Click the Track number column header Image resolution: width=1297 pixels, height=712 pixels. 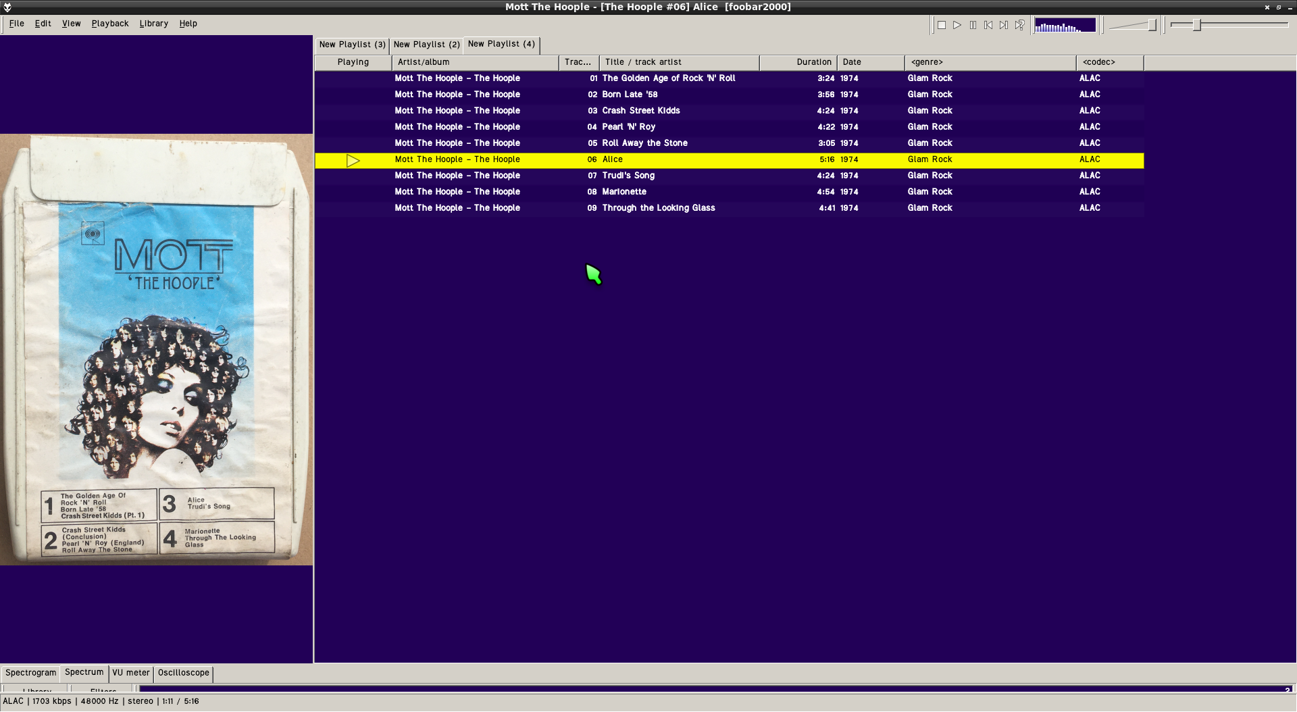[579, 62]
